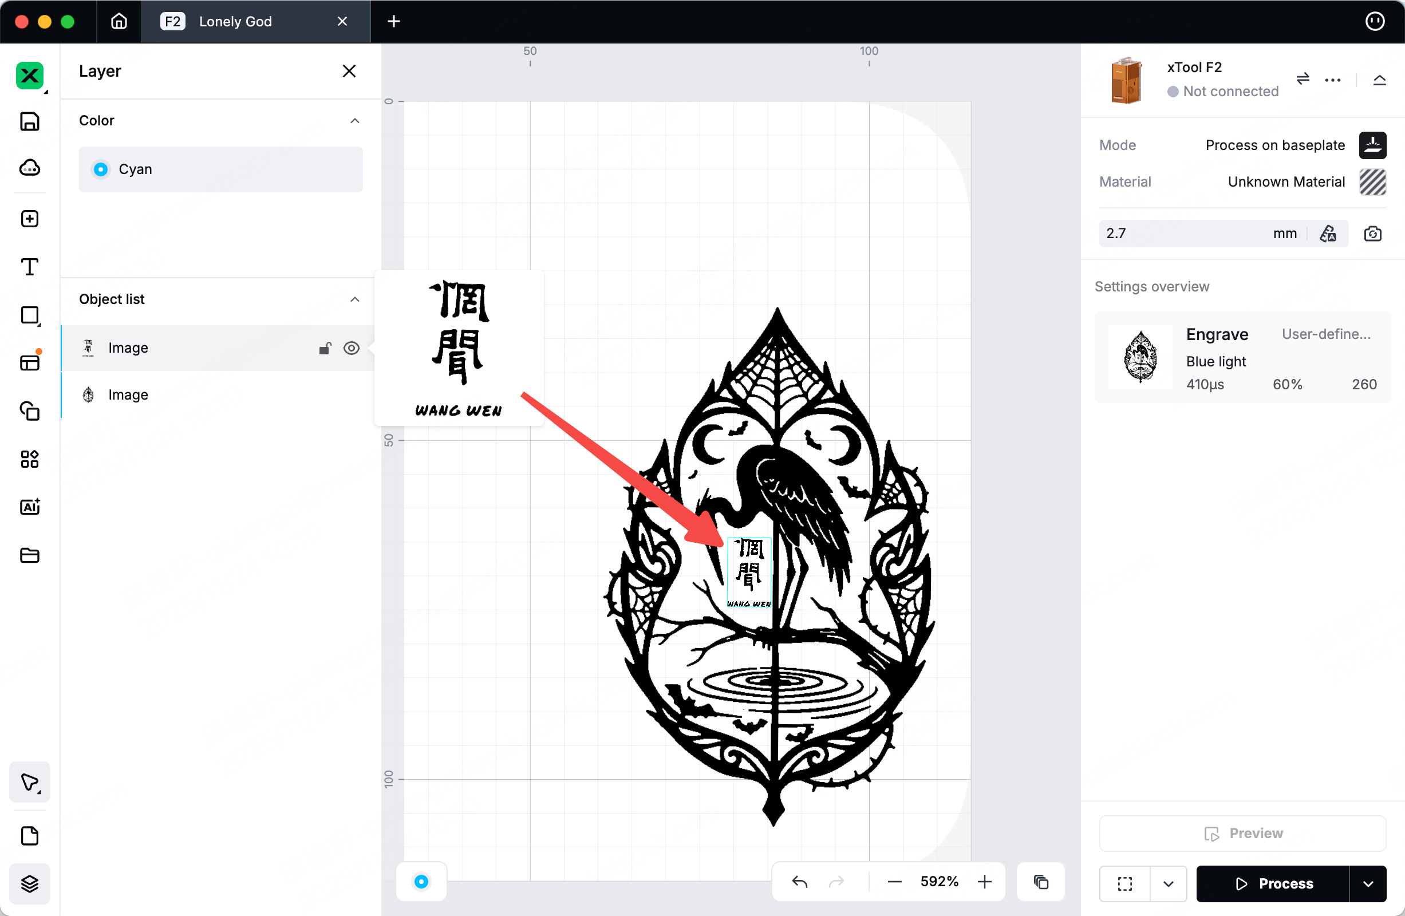Image resolution: width=1405 pixels, height=916 pixels.
Task: Collapse the Object list section
Action: (354, 299)
